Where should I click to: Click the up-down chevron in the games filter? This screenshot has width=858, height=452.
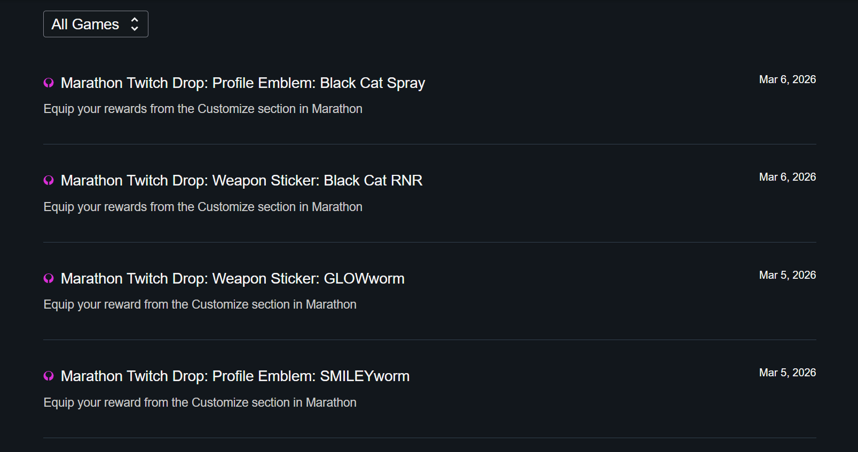(x=135, y=24)
